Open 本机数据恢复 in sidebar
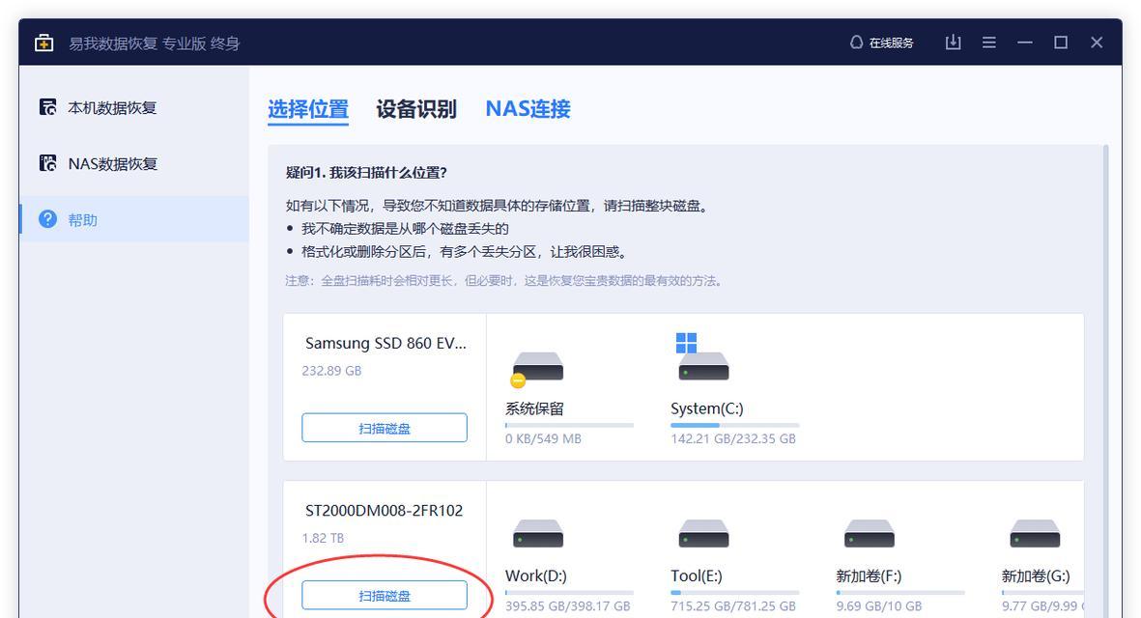1141x618 pixels. tap(134, 107)
